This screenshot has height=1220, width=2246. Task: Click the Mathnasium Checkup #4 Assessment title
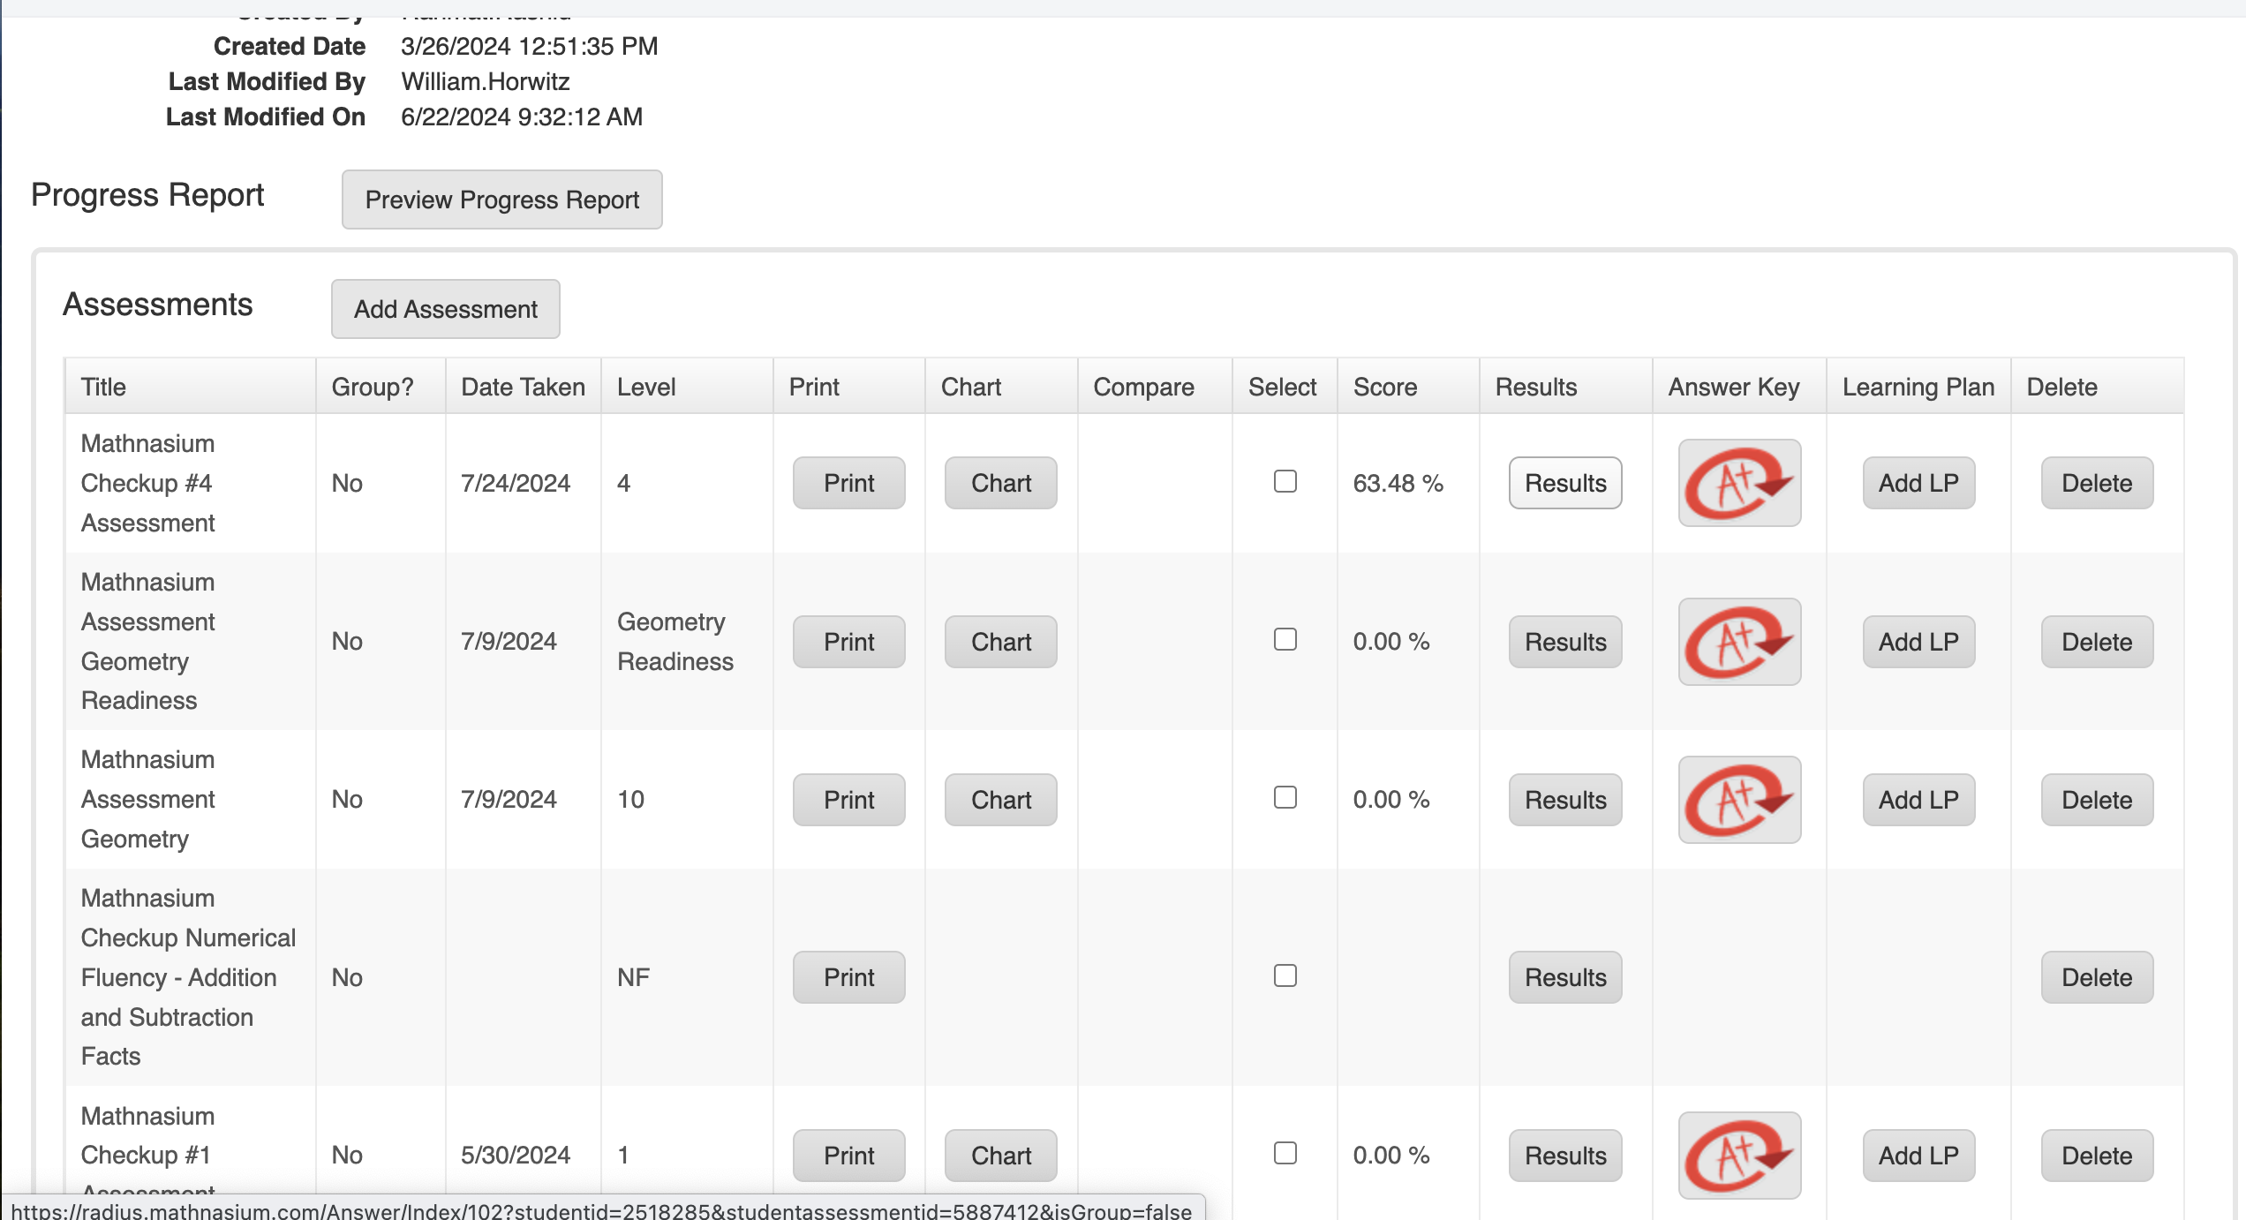[x=147, y=483]
